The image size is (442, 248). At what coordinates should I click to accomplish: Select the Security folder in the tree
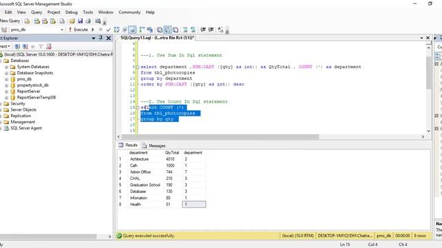point(18,104)
